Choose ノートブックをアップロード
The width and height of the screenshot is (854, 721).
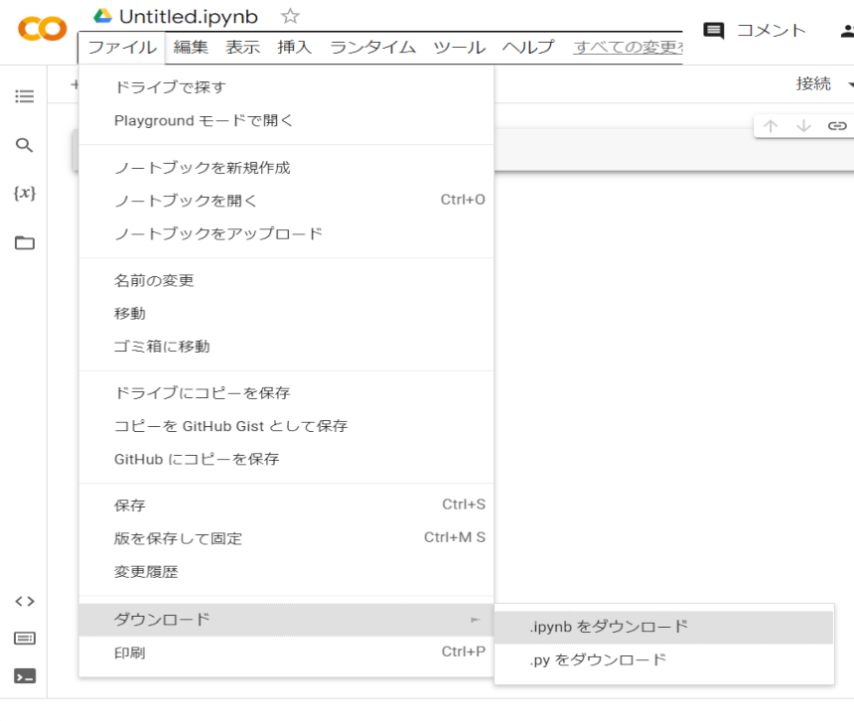218,233
